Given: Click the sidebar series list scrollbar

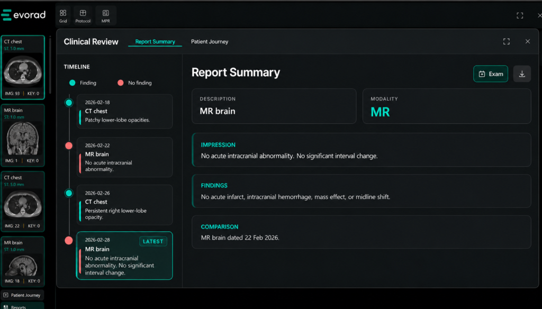Looking at the screenshot, I should point(50,66).
